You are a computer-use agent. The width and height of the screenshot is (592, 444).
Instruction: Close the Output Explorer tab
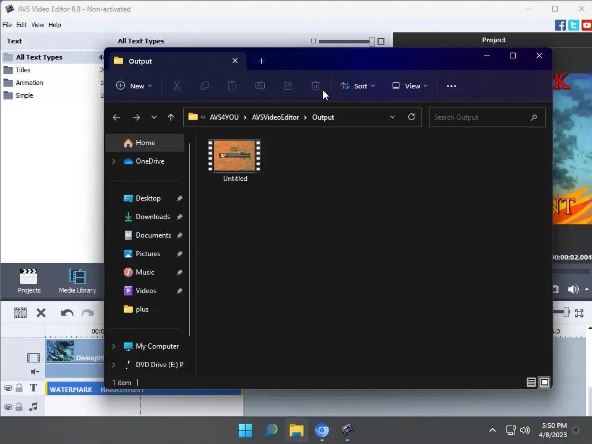[x=235, y=61]
